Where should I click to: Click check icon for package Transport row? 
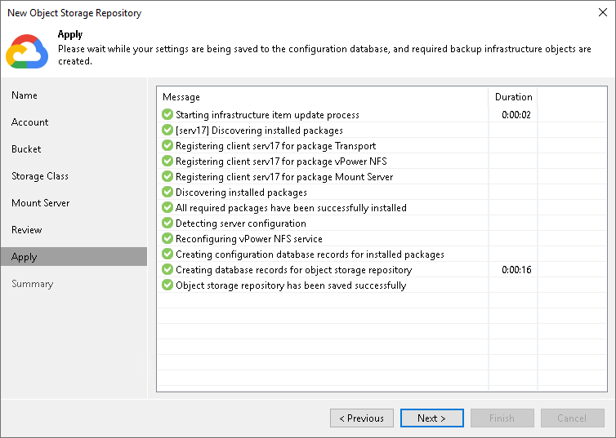pyautogui.click(x=167, y=145)
